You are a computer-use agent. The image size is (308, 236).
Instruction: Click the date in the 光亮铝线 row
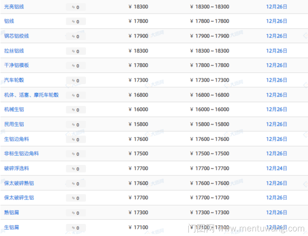tap(276, 6)
